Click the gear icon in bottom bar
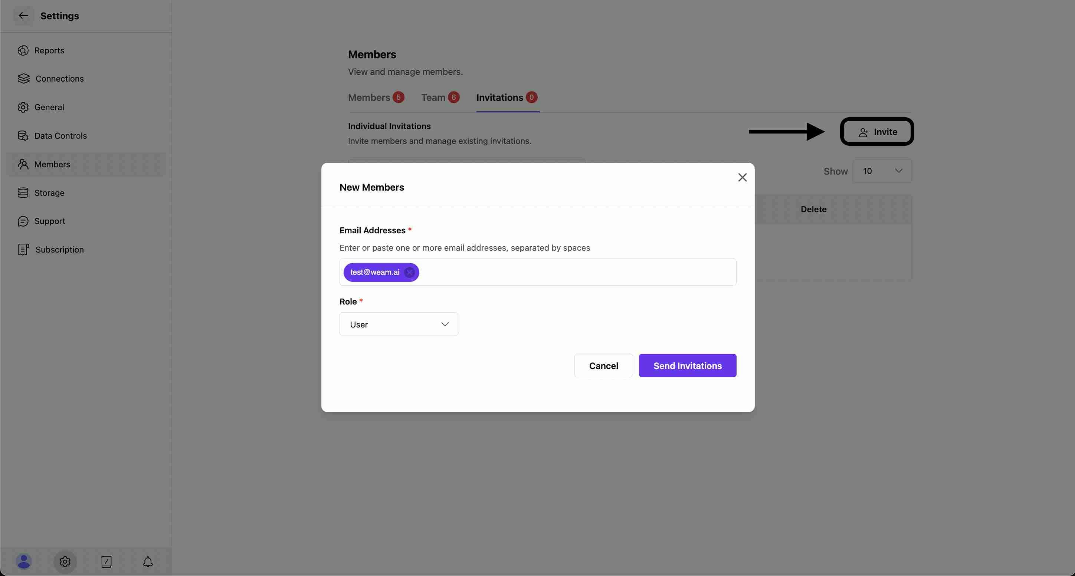This screenshot has width=1075, height=576. (65, 562)
